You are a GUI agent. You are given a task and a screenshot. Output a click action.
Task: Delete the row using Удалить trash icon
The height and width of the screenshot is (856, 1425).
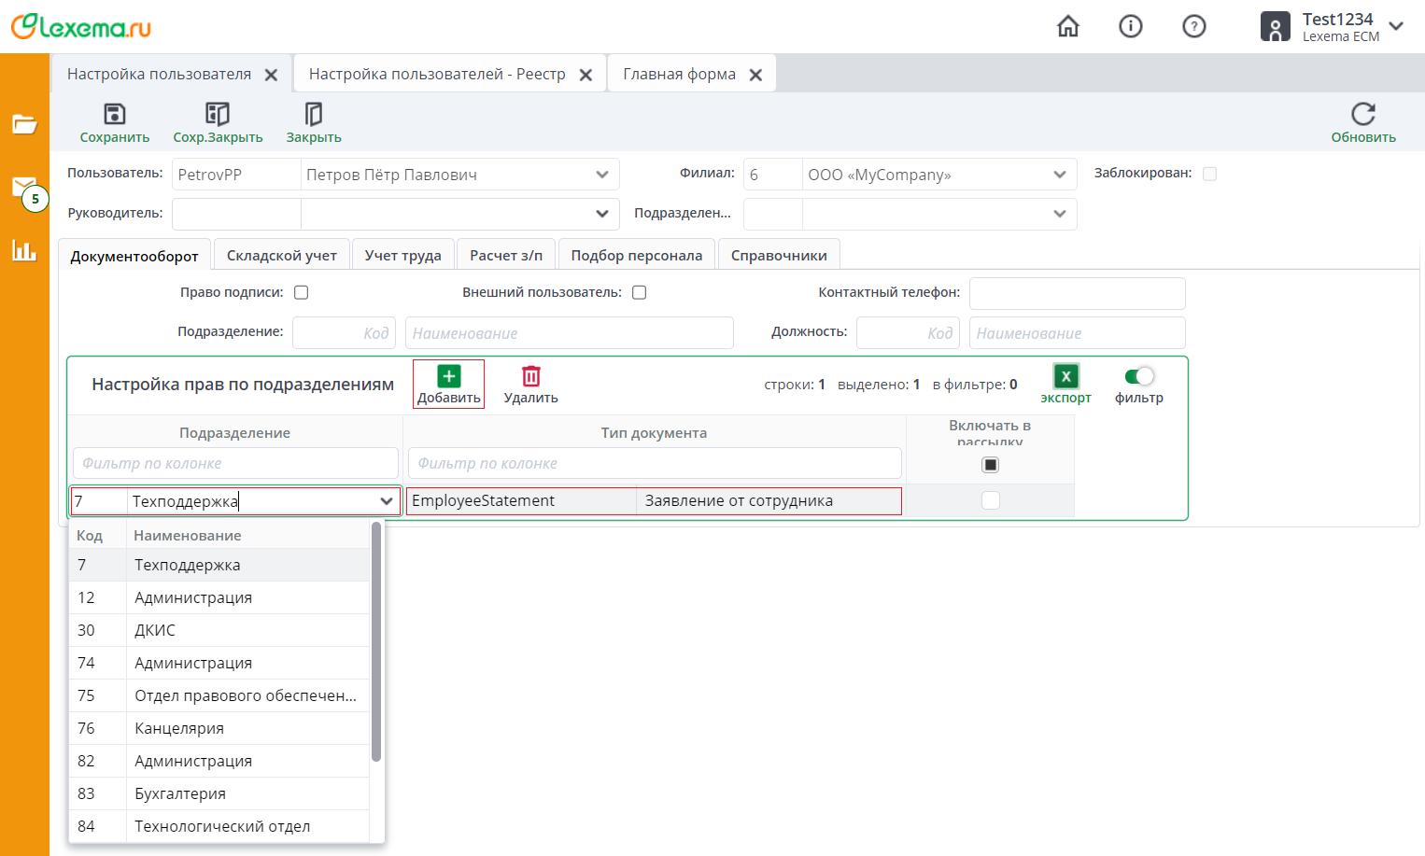point(530,377)
